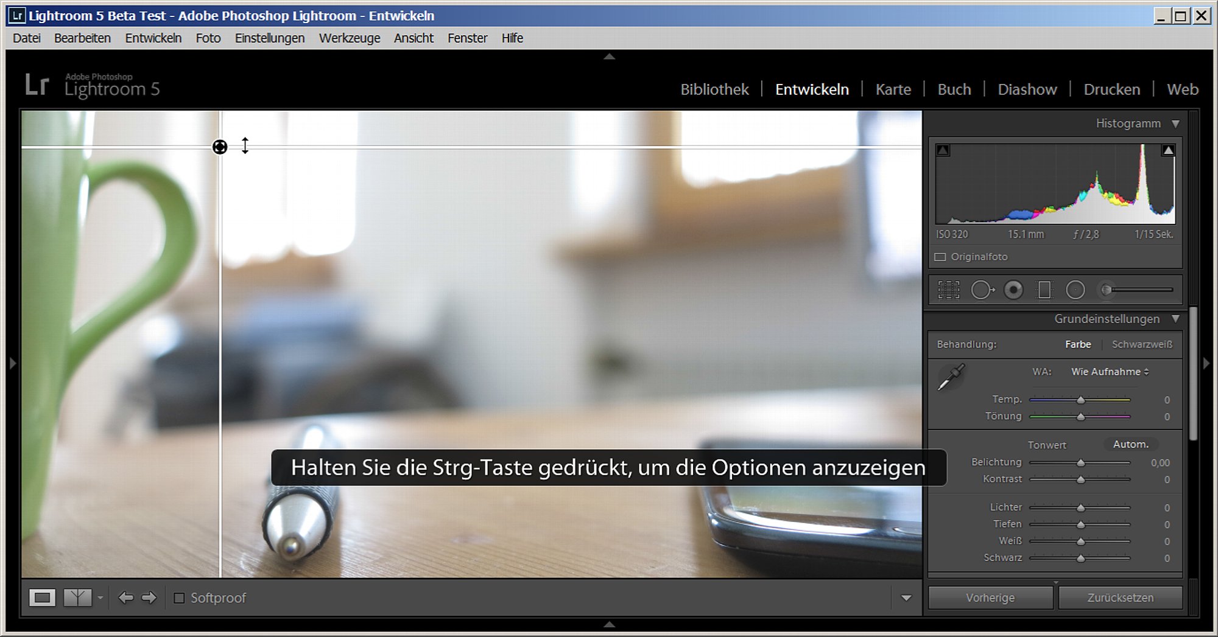1218x637 pixels.
Task: Switch to the Drucken module
Action: pyautogui.click(x=1112, y=89)
